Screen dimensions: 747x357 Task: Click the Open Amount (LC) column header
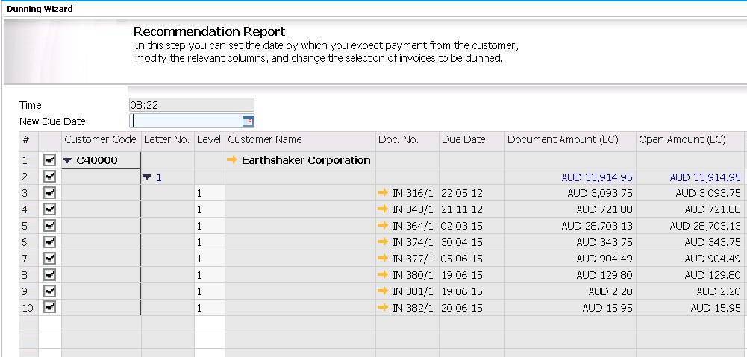682,139
